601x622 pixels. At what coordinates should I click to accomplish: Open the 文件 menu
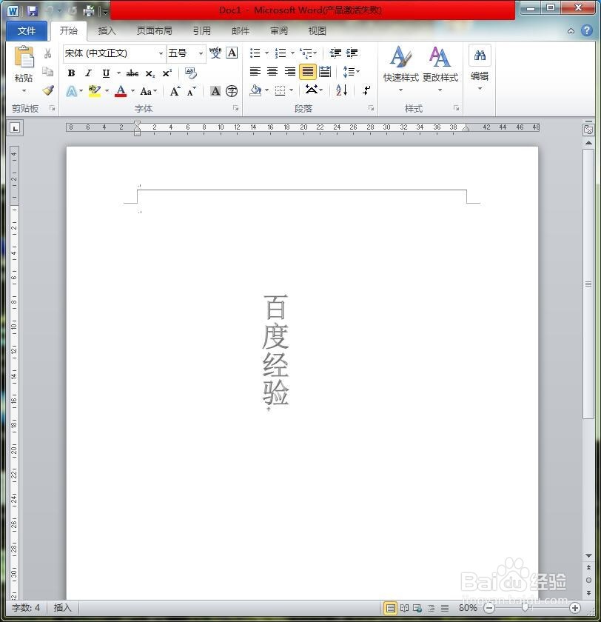coord(26,30)
